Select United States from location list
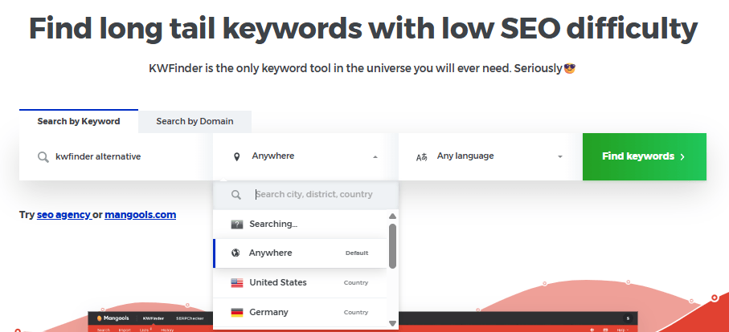The width and height of the screenshot is (729, 332). [300, 283]
